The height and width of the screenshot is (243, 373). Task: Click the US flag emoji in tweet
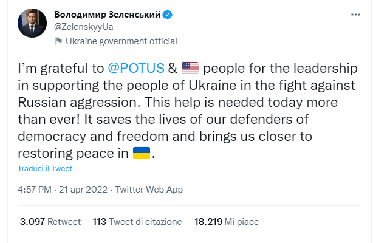coord(190,68)
